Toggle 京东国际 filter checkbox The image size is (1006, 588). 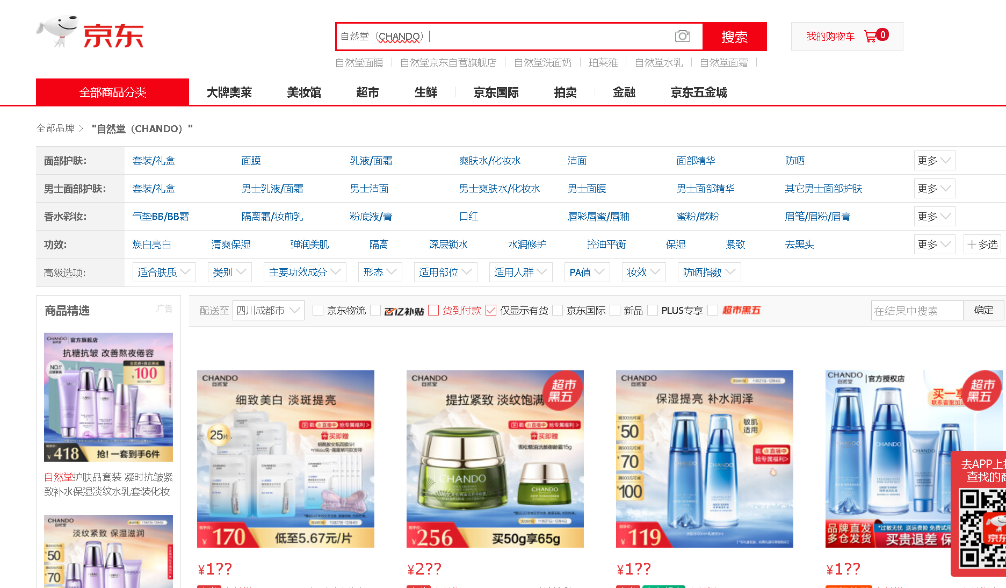click(558, 310)
